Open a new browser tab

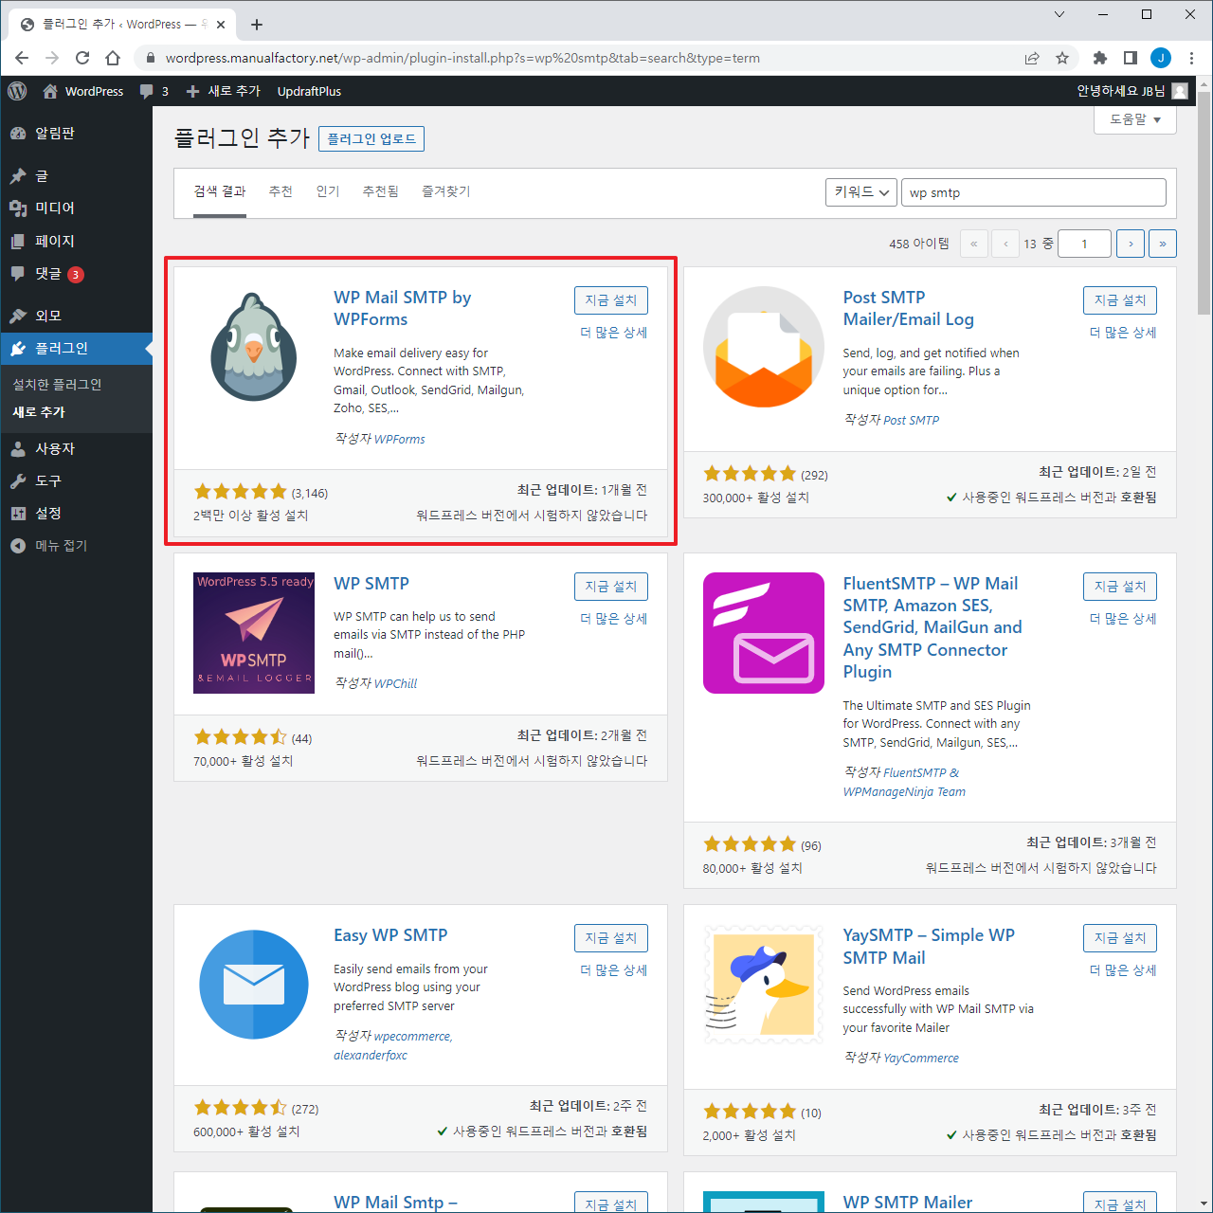(x=257, y=25)
